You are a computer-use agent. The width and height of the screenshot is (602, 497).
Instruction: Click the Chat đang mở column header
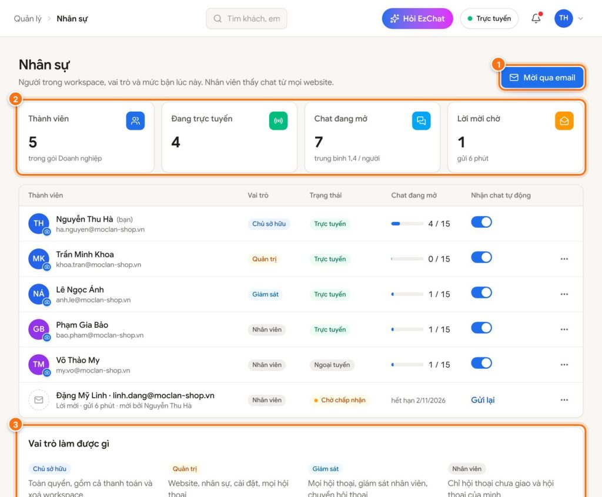(x=414, y=196)
